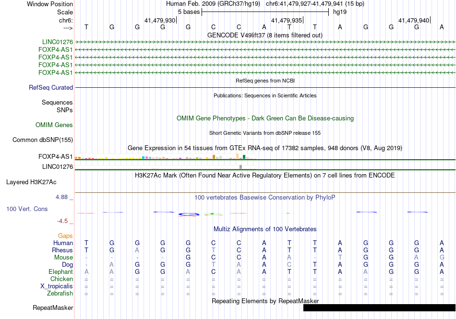Viewport: 456px width, 319px height.
Task: Click the SNPs subtrack label
Action: coord(65,110)
